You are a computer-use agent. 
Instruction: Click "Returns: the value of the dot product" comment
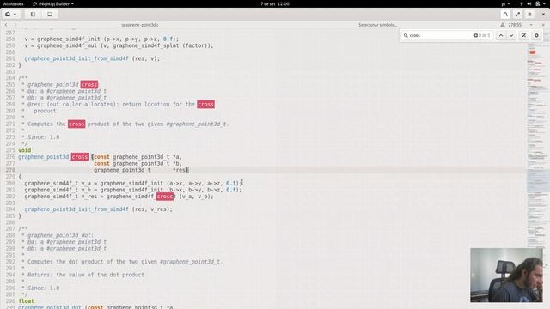point(86,275)
